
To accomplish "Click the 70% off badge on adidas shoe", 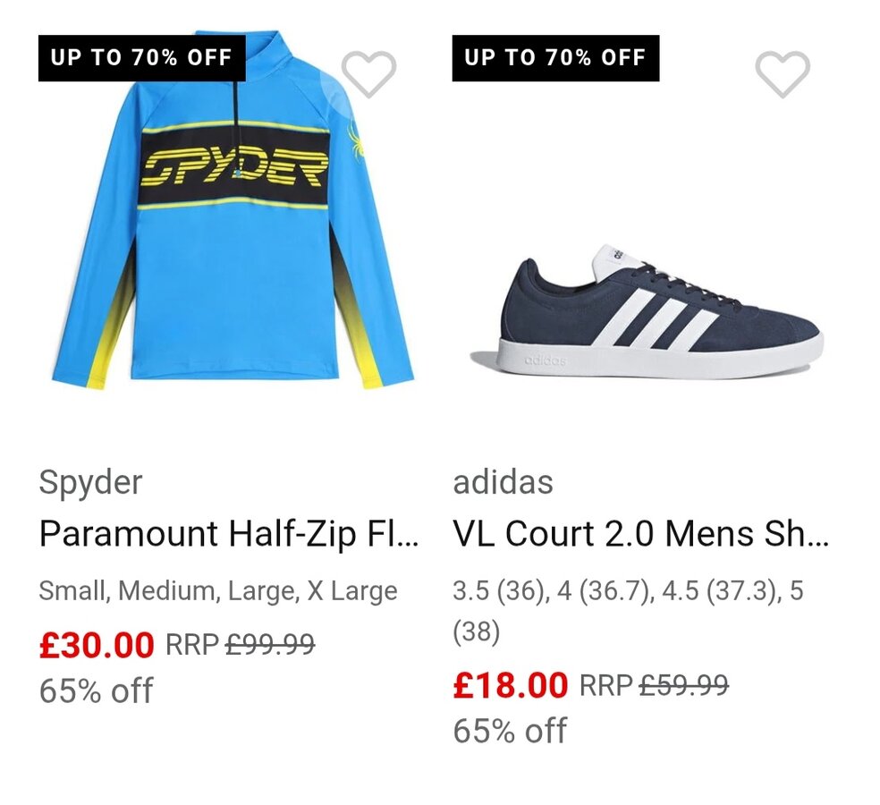I will (x=555, y=58).
